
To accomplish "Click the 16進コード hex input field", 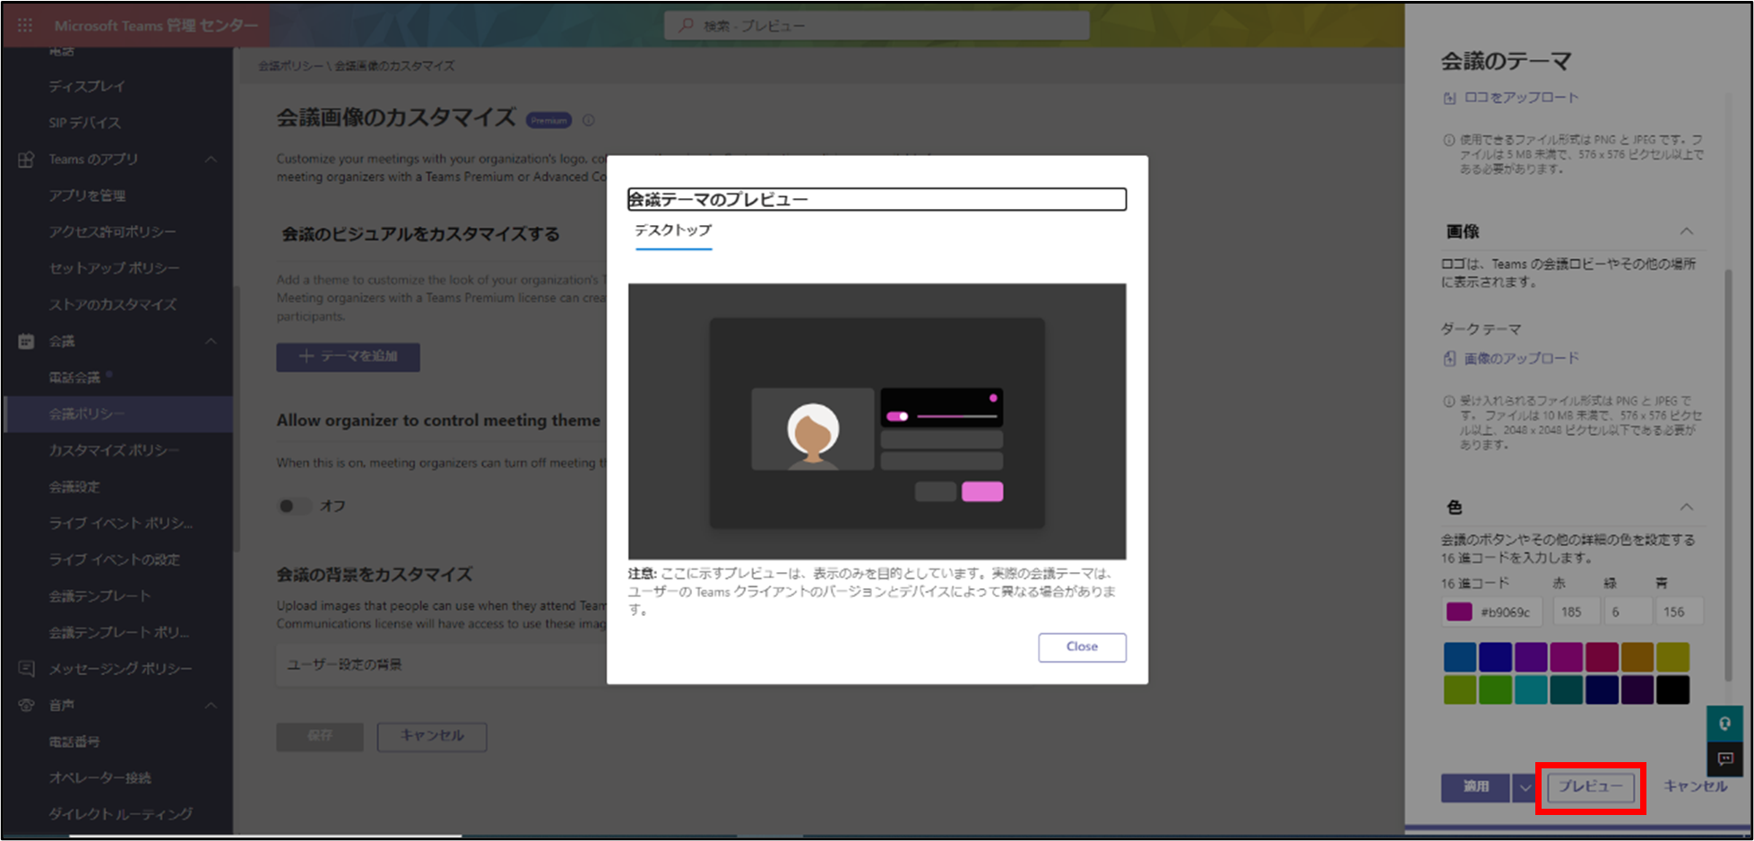I will point(1506,612).
